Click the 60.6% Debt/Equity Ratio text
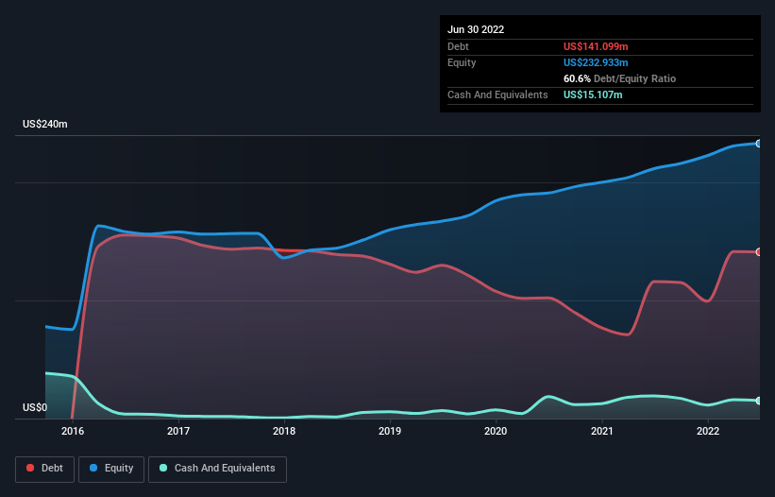775x497 pixels. (619, 78)
